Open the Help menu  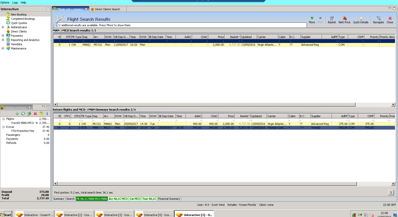(23, 2)
